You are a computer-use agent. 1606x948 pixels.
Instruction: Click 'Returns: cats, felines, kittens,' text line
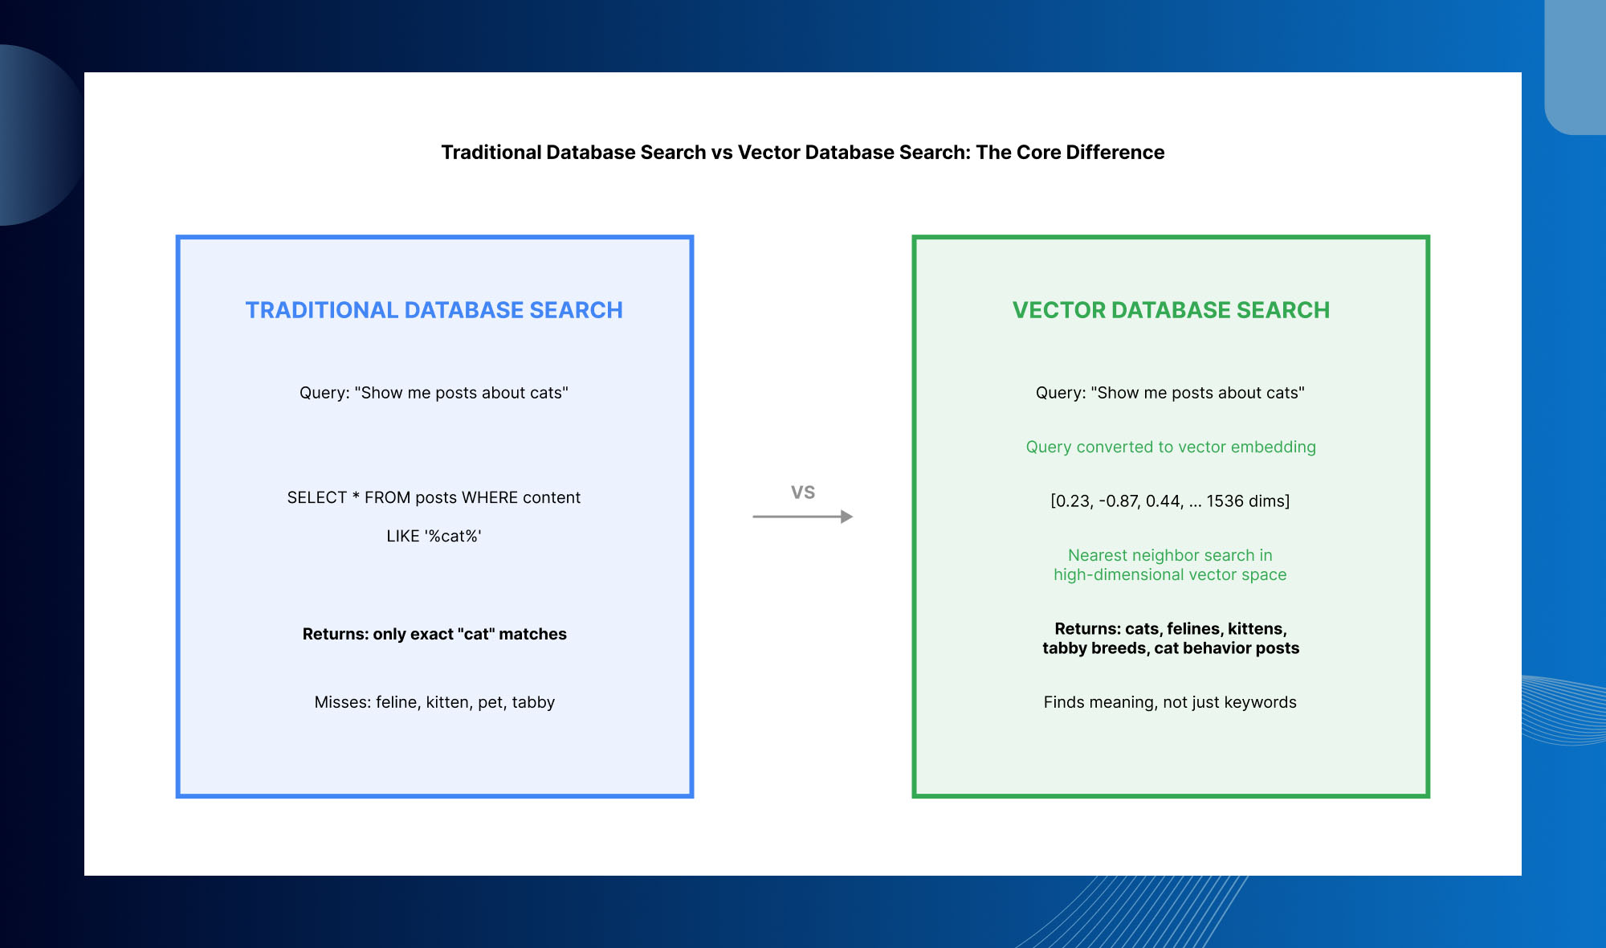1171,628
